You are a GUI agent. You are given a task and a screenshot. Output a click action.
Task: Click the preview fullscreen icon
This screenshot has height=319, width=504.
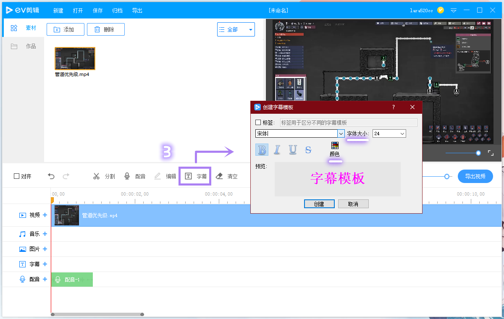[x=491, y=153]
